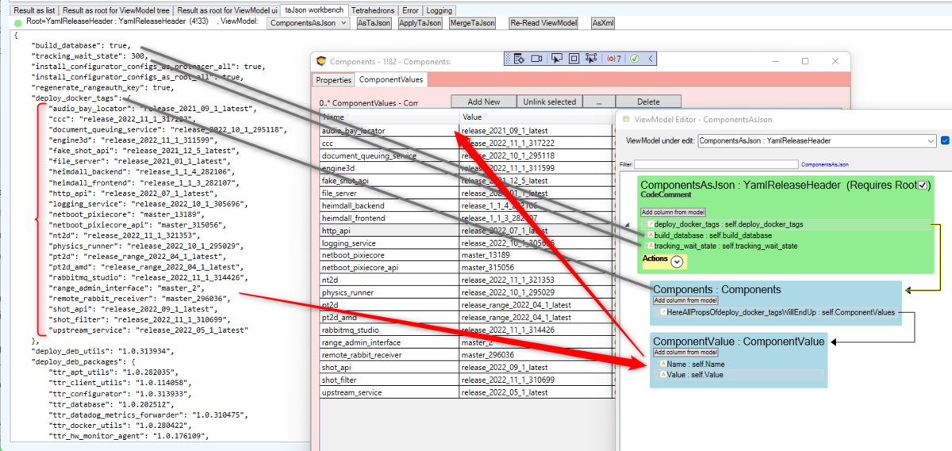This screenshot has height=451, width=952.
Task: Click the display layout adorners square icon
Action: tap(574, 59)
